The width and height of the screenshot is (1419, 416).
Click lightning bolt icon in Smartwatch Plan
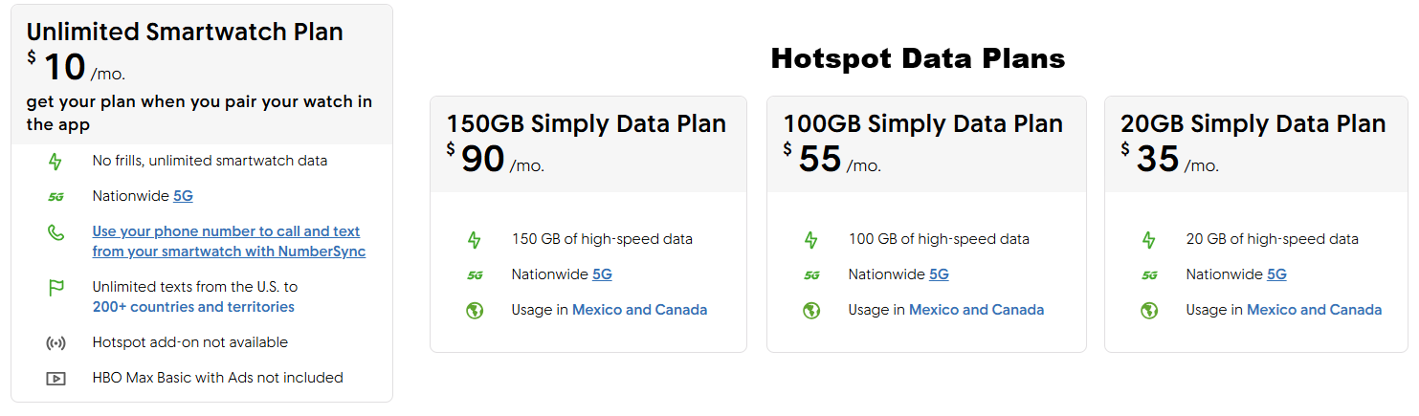point(55,161)
